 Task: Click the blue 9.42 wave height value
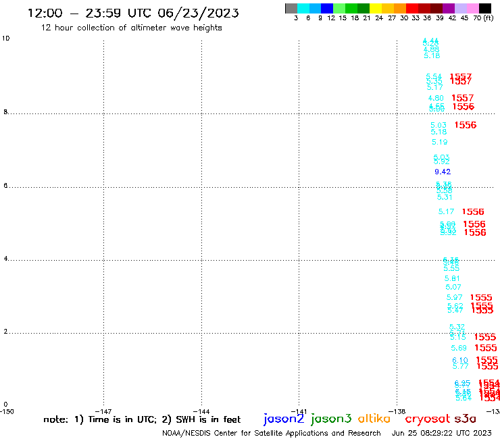click(x=443, y=172)
